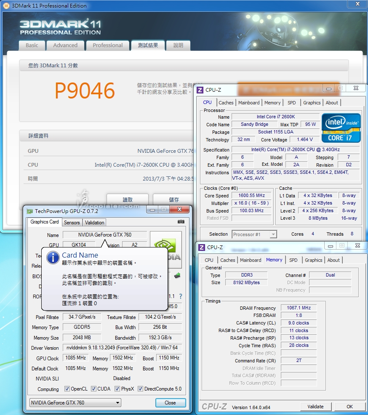Click the Driver Version field in GPU-Z
This screenshot has width=368, height=415.
point(122,348)
